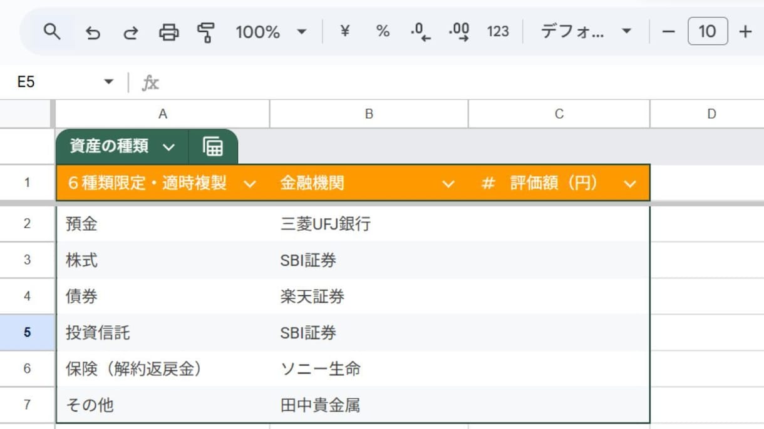Select the cell containing ソニー生命
The height and width of the screenshot is (429, 764).
(x=369, y=369)
